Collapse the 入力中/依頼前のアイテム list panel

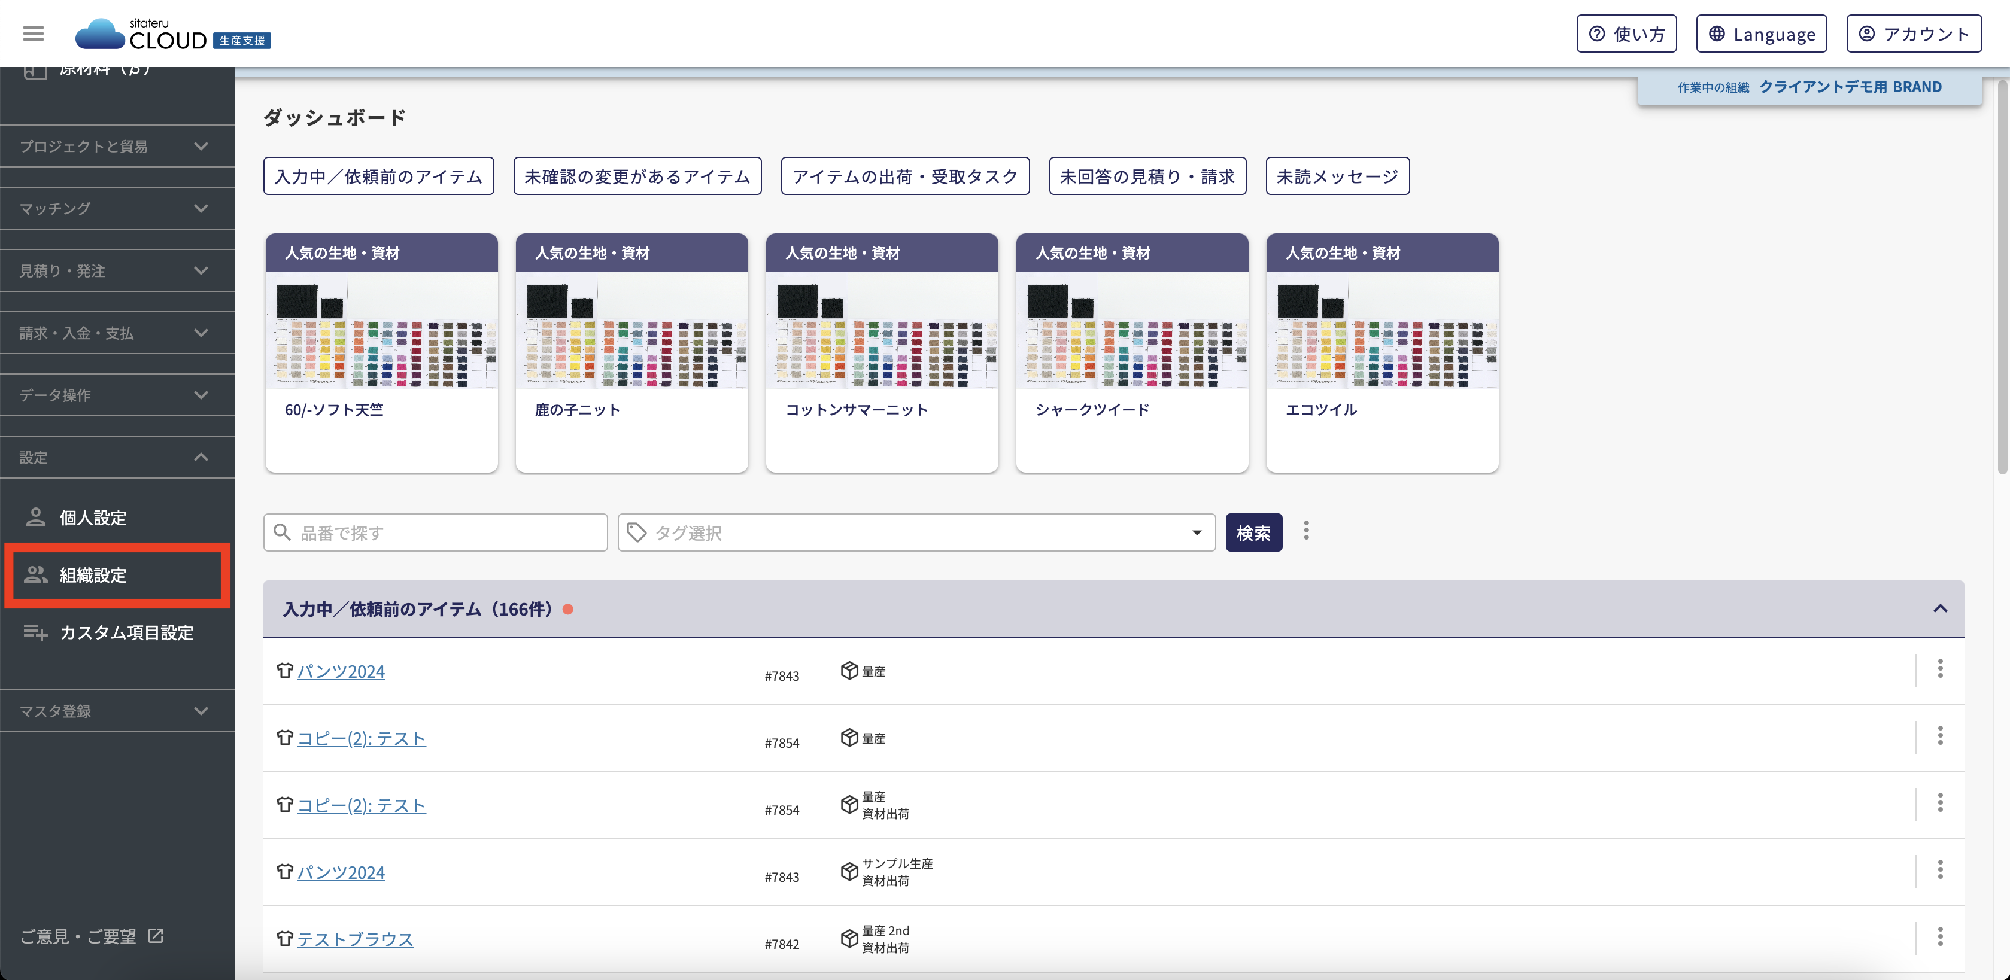pos(1940,609)
